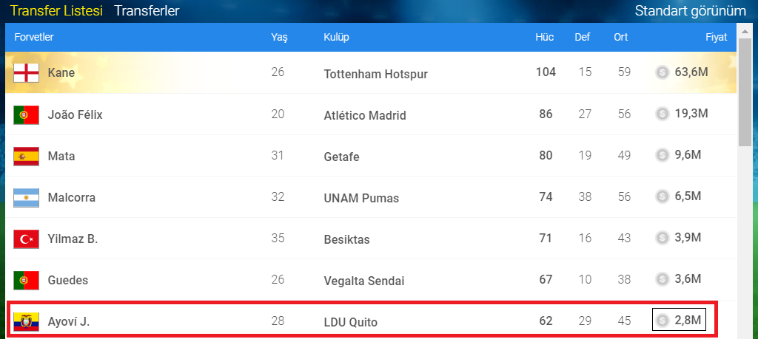Click the 2,8M price for Ayoví J.
Viewport: 758px width, 339px height.
tap(688, 321)
